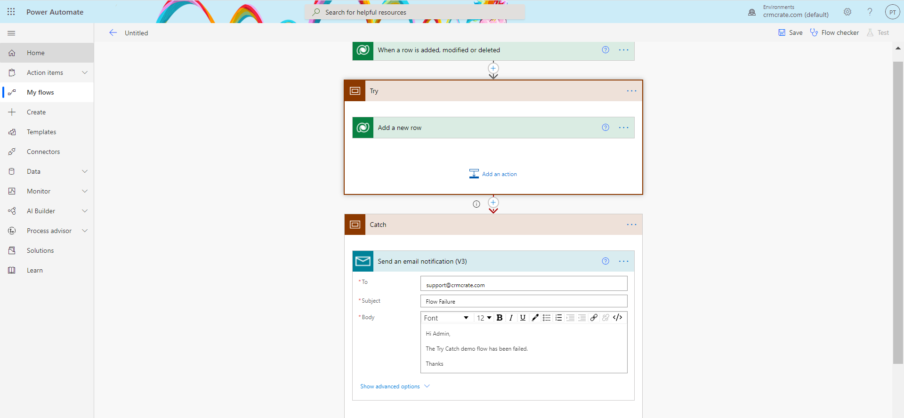Click the Untitled flow name

136,33
